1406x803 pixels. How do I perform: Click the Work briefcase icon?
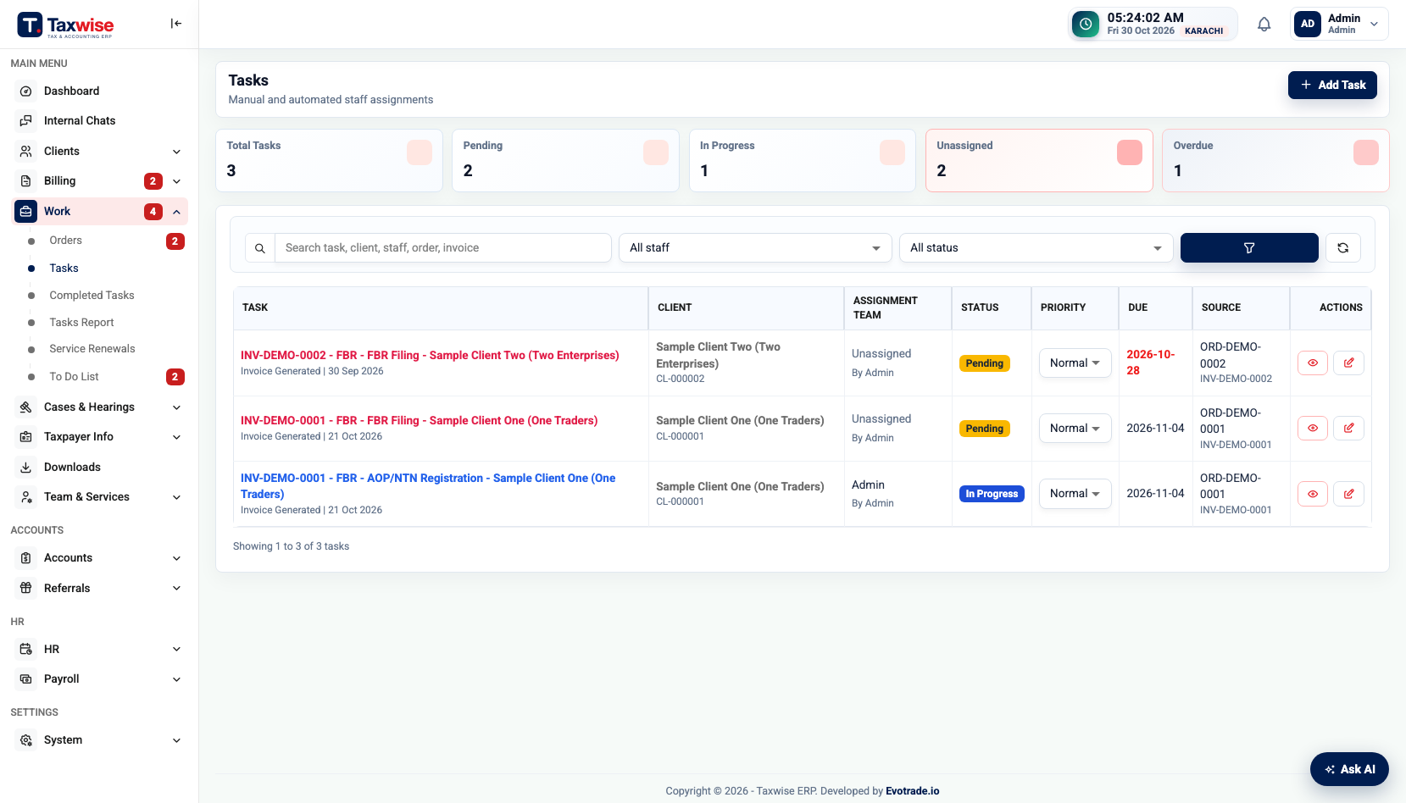pyautogui.click(x=26, y=212)
